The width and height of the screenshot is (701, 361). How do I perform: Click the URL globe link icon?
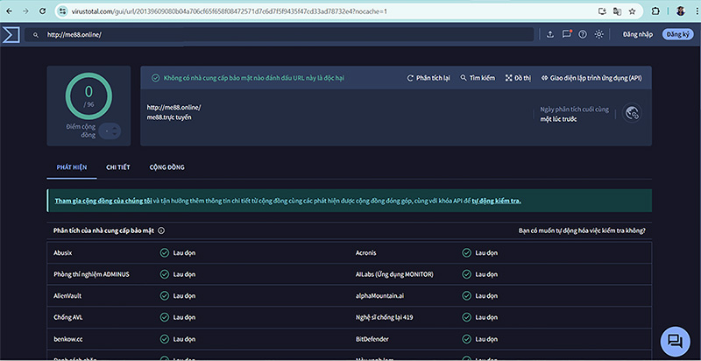click(x=632, y=114)
